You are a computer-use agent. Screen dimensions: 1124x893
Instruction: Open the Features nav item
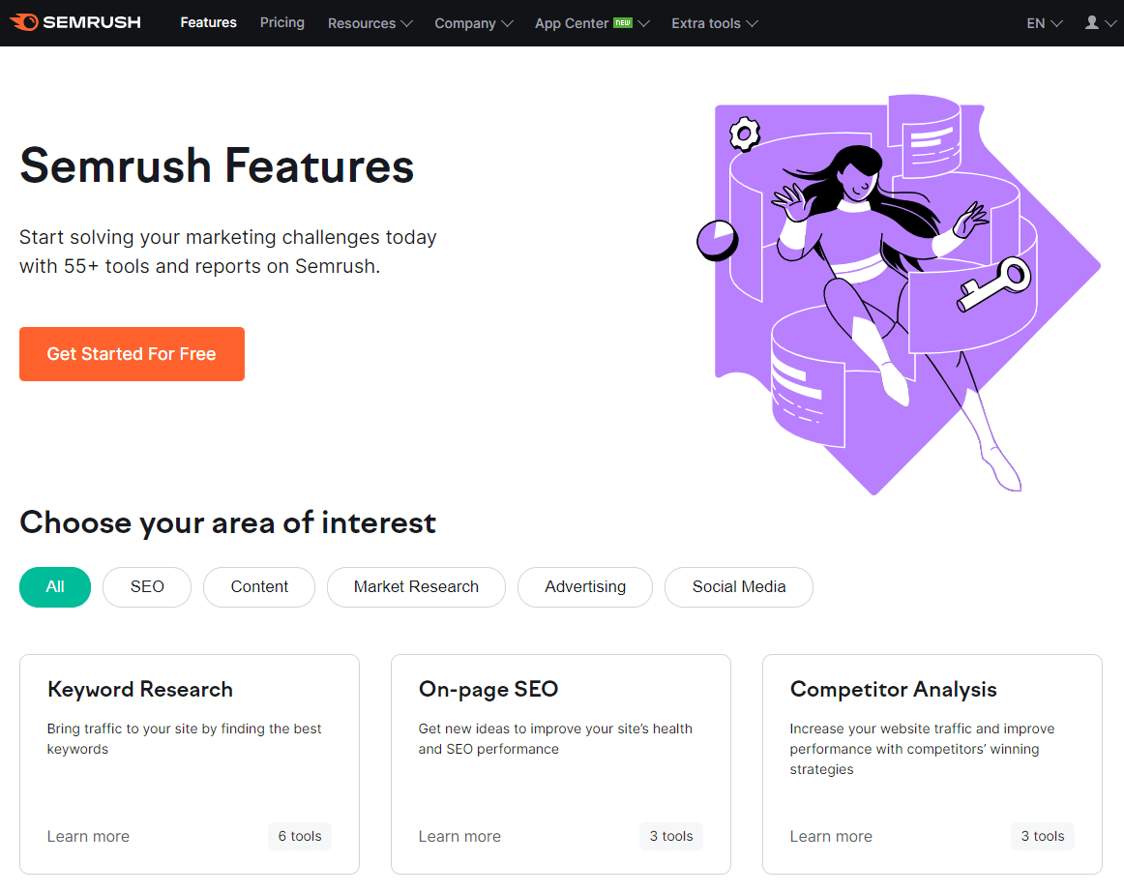point(208,23)
